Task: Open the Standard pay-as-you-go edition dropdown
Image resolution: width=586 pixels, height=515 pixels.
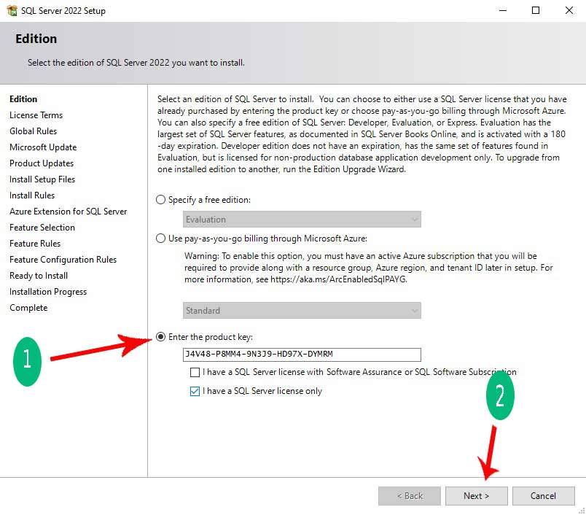Action: pos(302,311)
